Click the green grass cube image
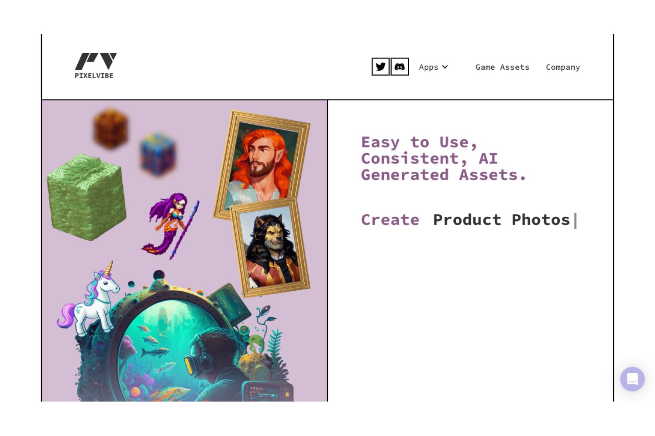Viewport: 655px width, 436px height. click(86, 197)
